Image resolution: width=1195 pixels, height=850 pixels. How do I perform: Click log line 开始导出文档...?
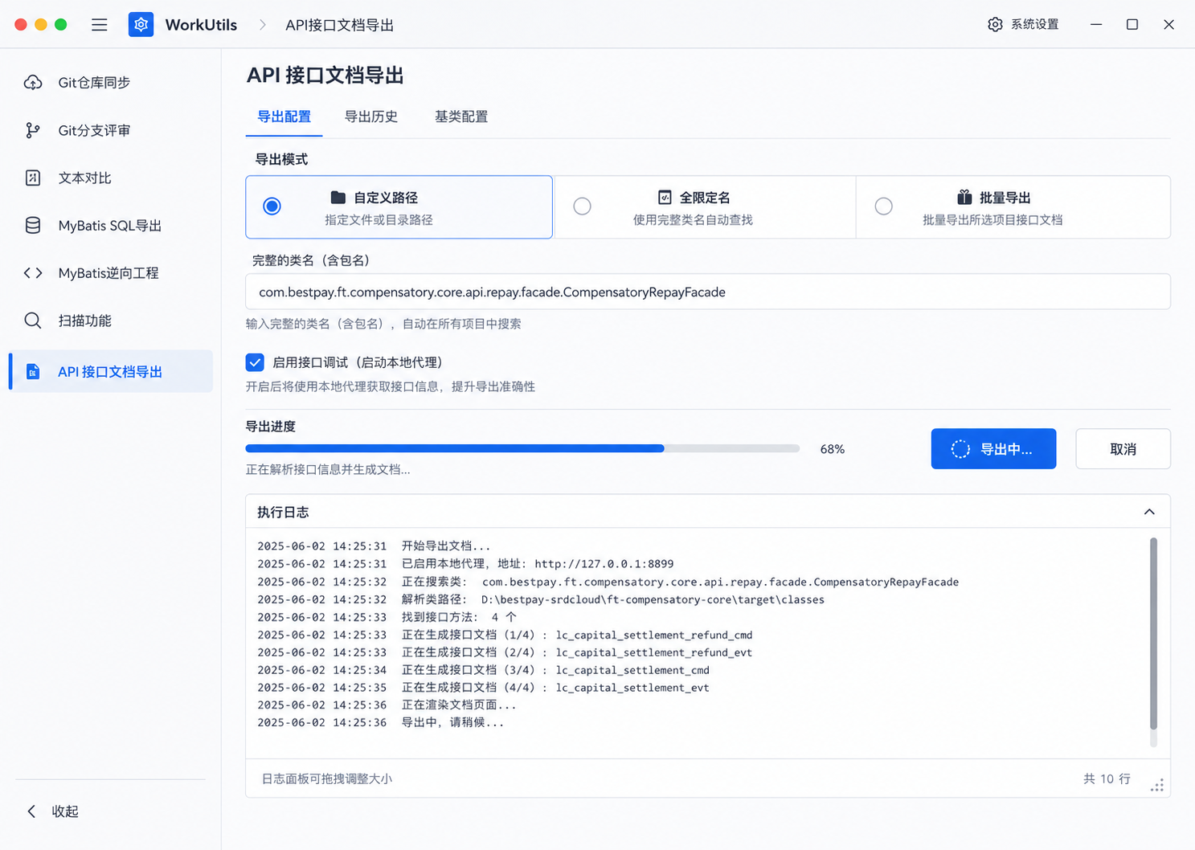[x=374, y=546]
